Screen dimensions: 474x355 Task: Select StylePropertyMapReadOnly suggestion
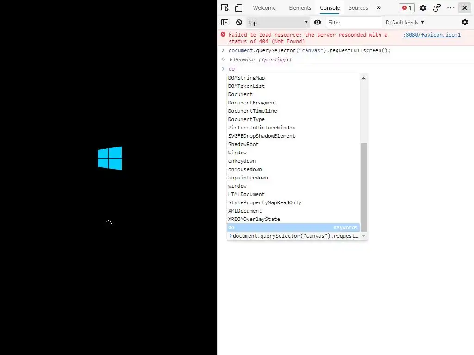[x=293, y=202]
